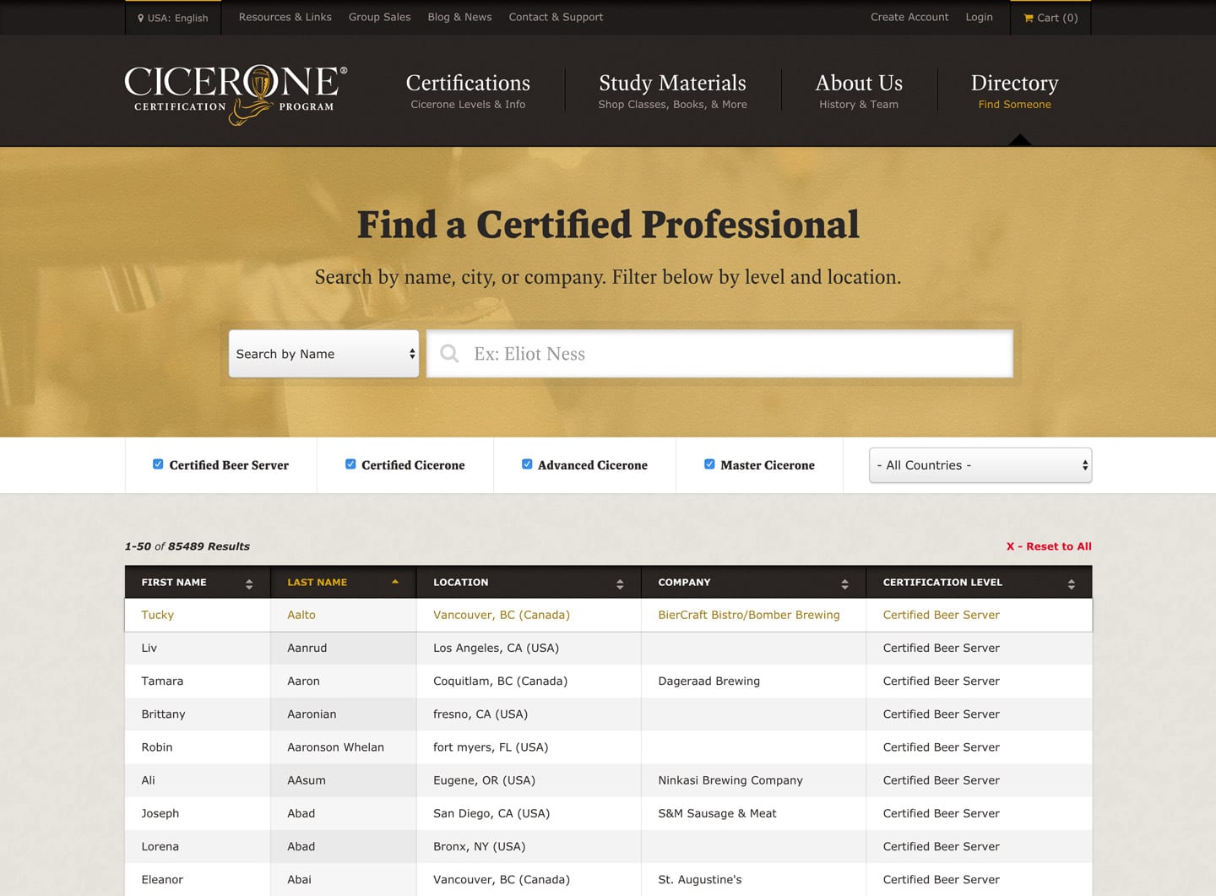
Task: Uncheck the Certified Beer Server checkbox
Action: tap(158, 464)
